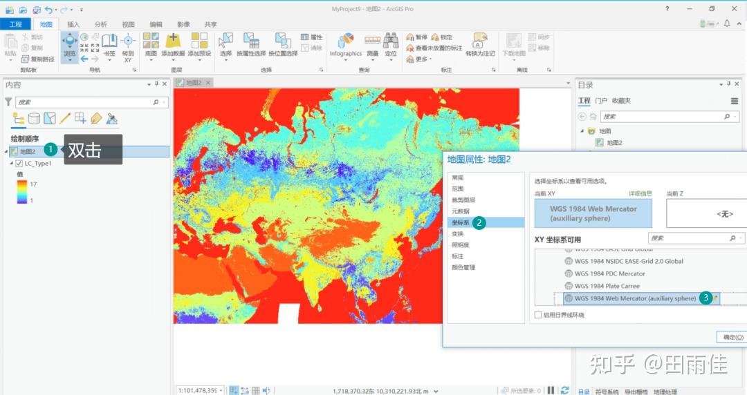747x395 pixels.
Task: Toggle visibility checkbox of LC_Type1 layer
Action: point(19,163)
